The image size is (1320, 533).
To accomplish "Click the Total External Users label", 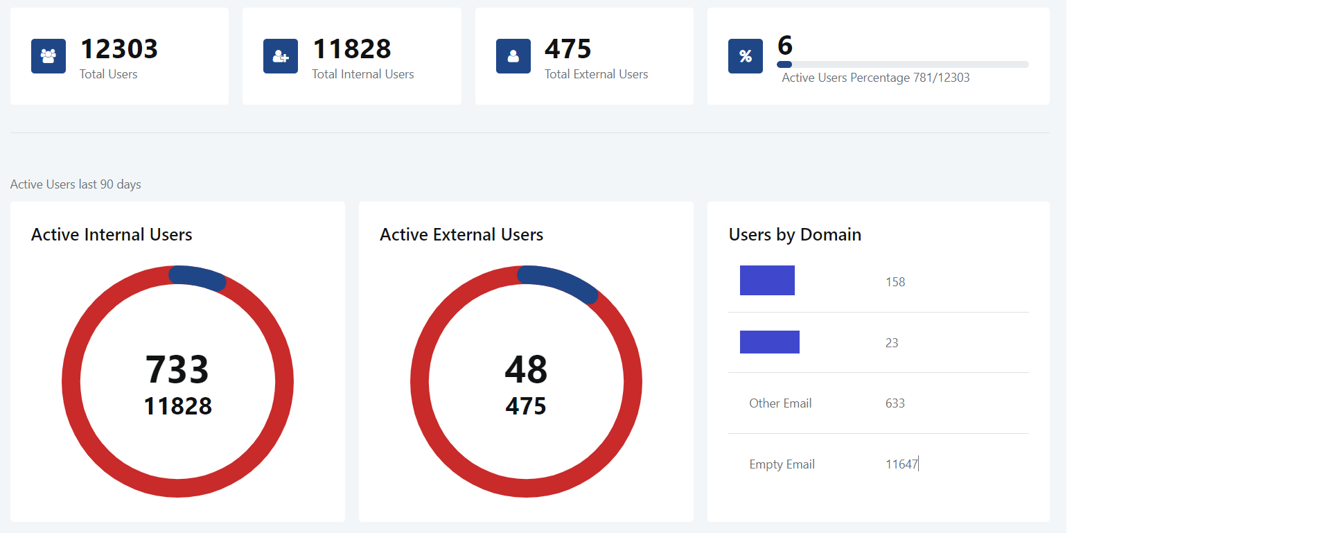I will pos(597,74).
